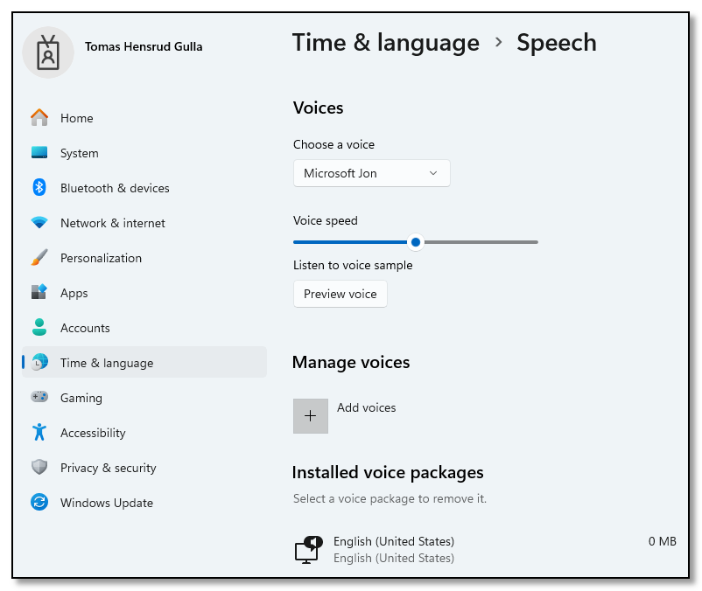Click the Gaming controller icon
This screenshot has height=591, width=702.
click(x=40, y=398)
